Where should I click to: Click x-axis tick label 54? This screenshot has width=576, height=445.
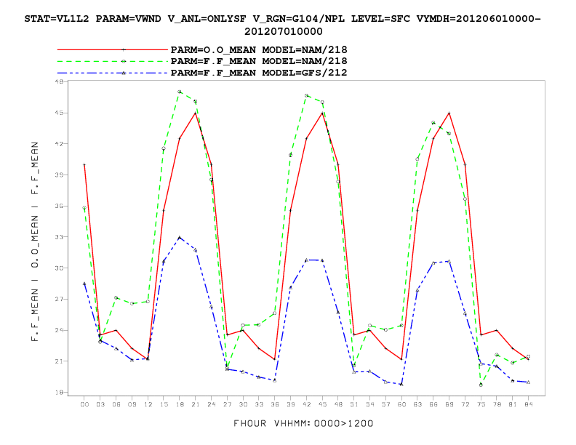370,404
